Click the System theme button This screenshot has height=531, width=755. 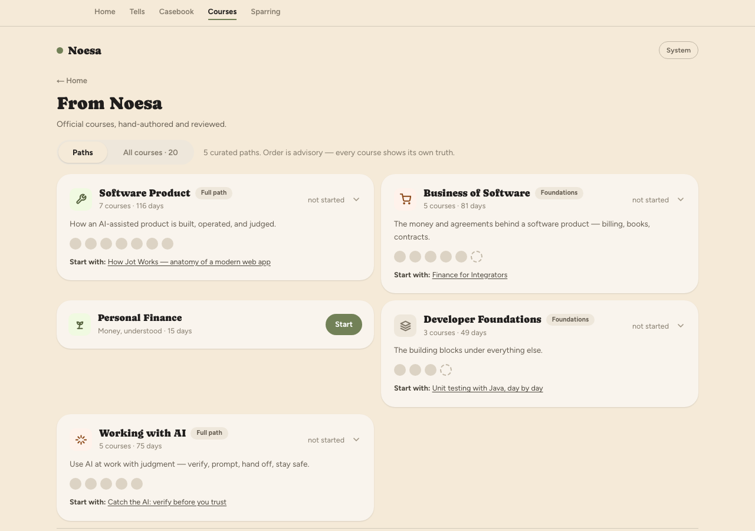(678, 50)
